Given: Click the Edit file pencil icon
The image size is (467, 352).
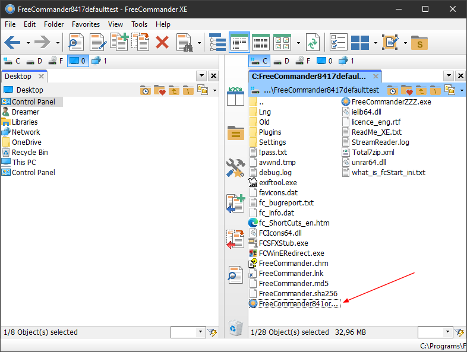Looking at the screenshot, I should tap(98, 43).
